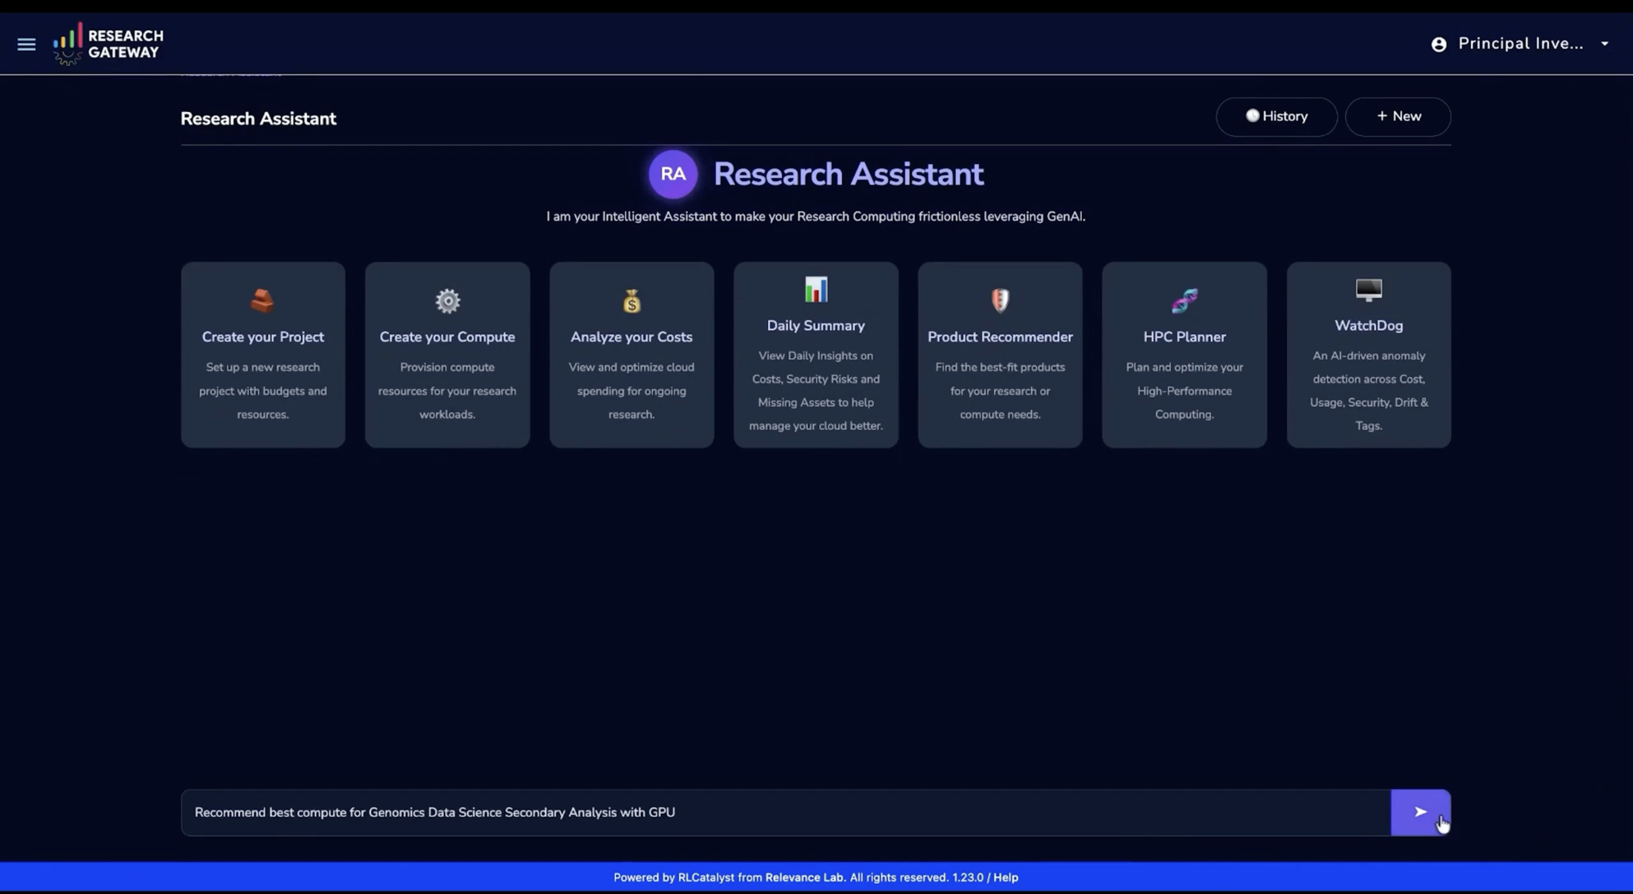Start a New conversation

tap(1398, 117)
